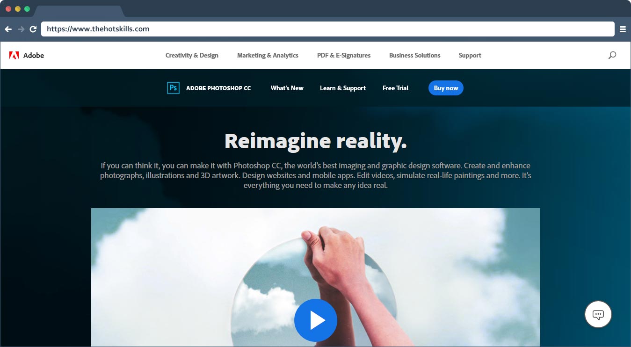Open the Support menu

click(470, 55)
